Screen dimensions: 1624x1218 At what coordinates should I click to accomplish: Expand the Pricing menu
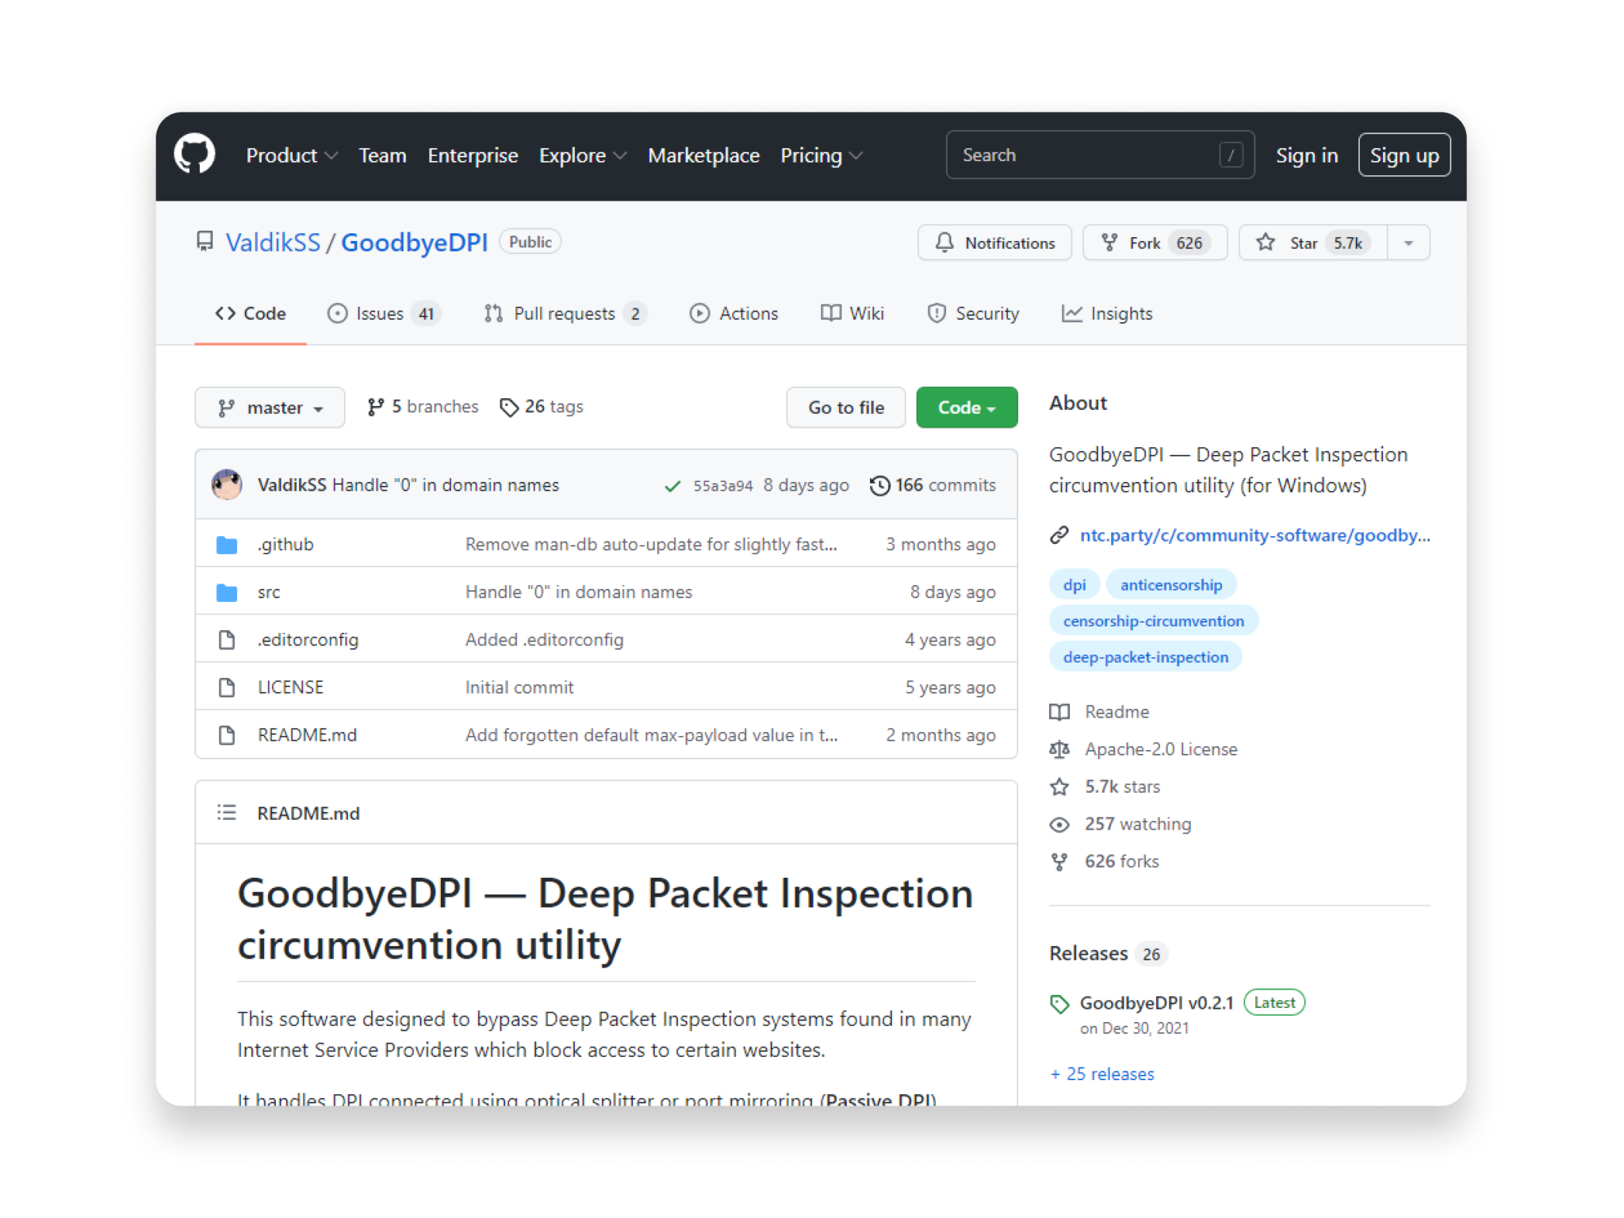(x=822, y=155)
